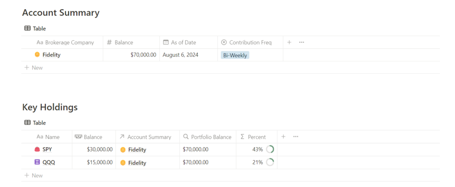Open the Contribution Freq column header menu
455x187 pixels.
(x=250, y=42)
